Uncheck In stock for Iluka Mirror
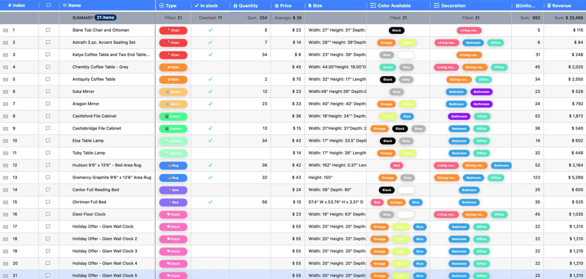Image resolution: width=586 pixels, height=279 pixels. point(210,91)
